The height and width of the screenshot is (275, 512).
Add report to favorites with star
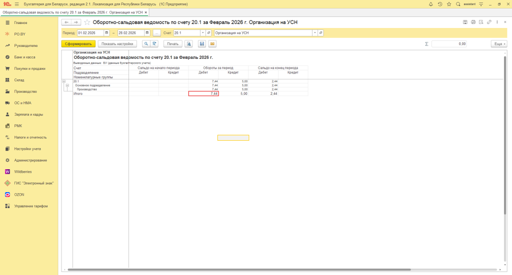[87, 22]
